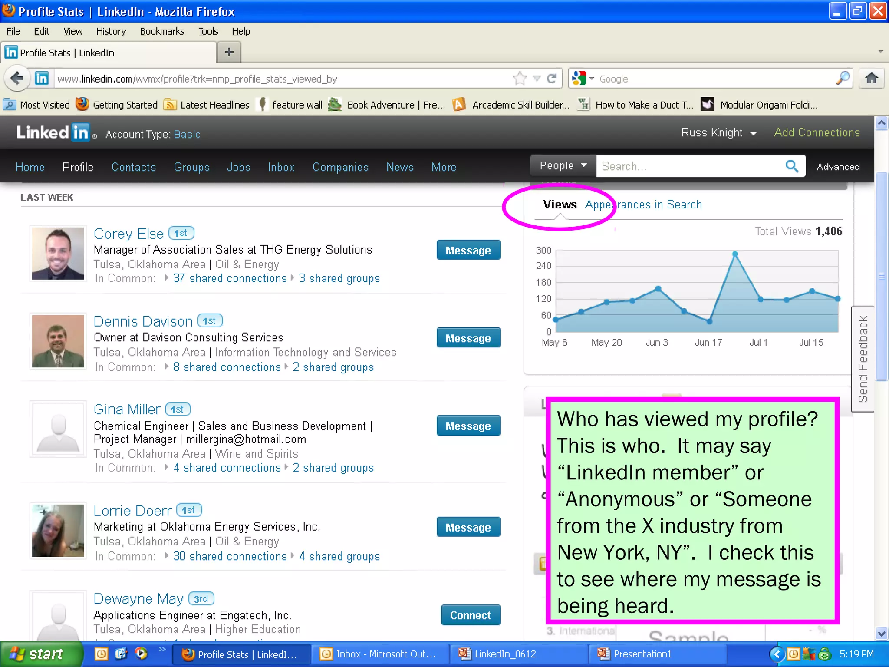This screenshot has height=667, width=889.
Task: Click the magnifier icon in Google search box
Action: (x=843, y=79)
